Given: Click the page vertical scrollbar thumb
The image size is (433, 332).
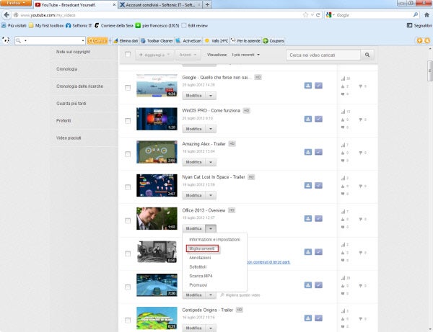Looking at the screenshot, I should [429, 71].
